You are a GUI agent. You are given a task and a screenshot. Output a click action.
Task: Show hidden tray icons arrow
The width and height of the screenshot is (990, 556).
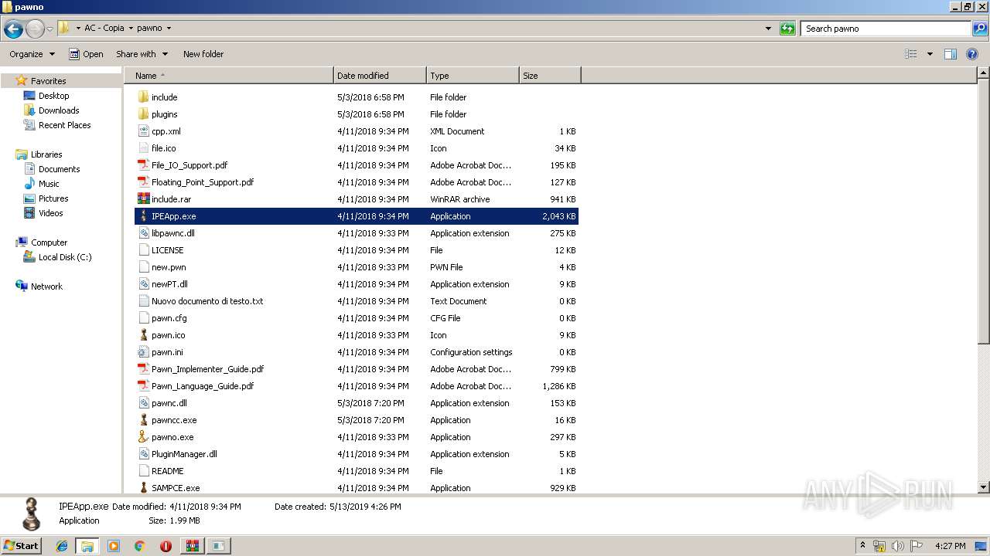862,546
